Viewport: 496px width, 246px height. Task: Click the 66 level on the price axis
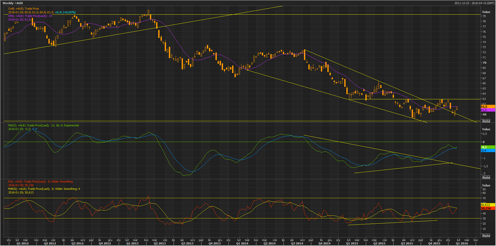(484, 83)
